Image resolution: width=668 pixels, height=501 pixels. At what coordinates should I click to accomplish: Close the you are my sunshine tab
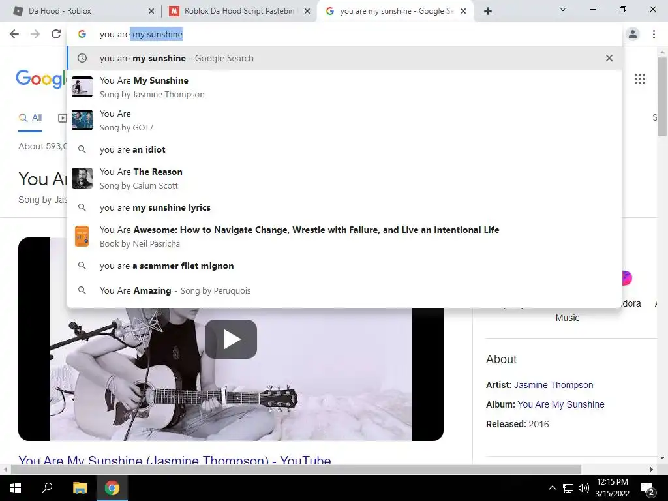pos(463,12)
